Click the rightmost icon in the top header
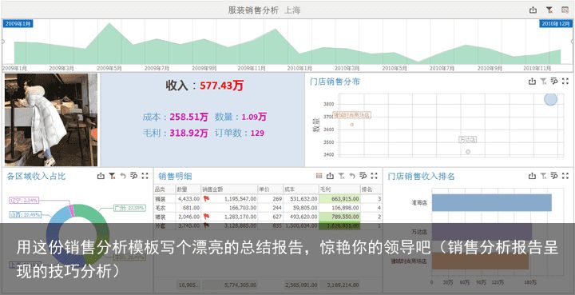Image resolution: width=575 pixels, height=295 pixels. [565, 10]
